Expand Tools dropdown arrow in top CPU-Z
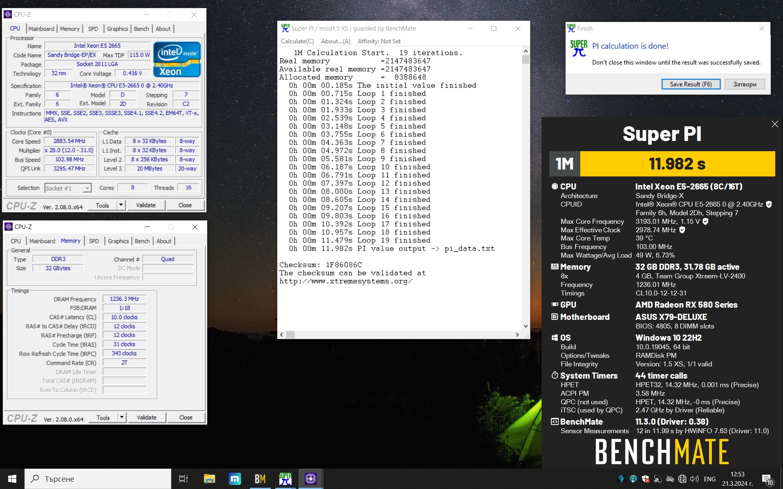The height and width of the screenshot is (489, 783). coord(121,205)
